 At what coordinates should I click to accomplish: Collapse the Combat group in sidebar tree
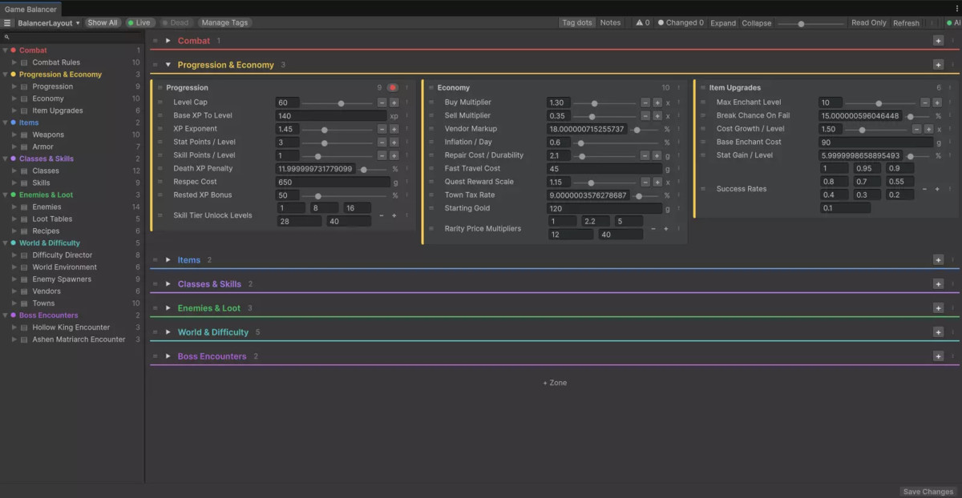[5, 50]
